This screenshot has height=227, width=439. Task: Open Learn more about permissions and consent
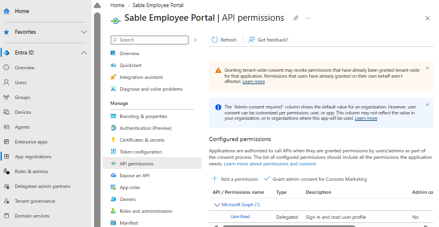pos(270,164)
